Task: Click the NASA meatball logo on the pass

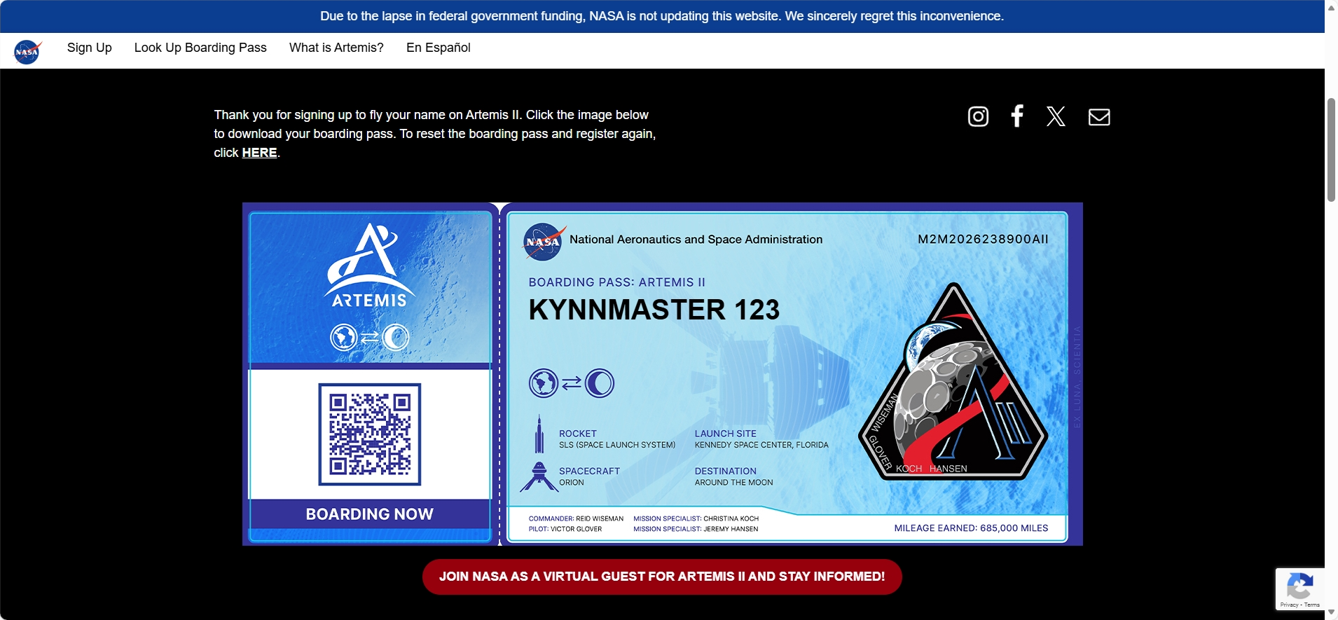Action: pyautogui.click(x=544, y=242)
